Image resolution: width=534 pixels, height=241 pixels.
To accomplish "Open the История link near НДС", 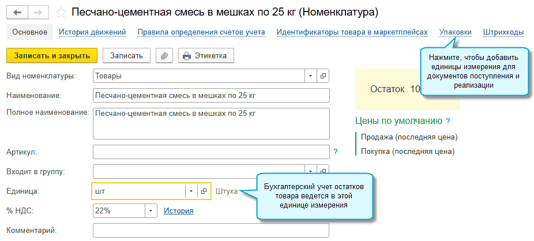I will tap(178, 211).
